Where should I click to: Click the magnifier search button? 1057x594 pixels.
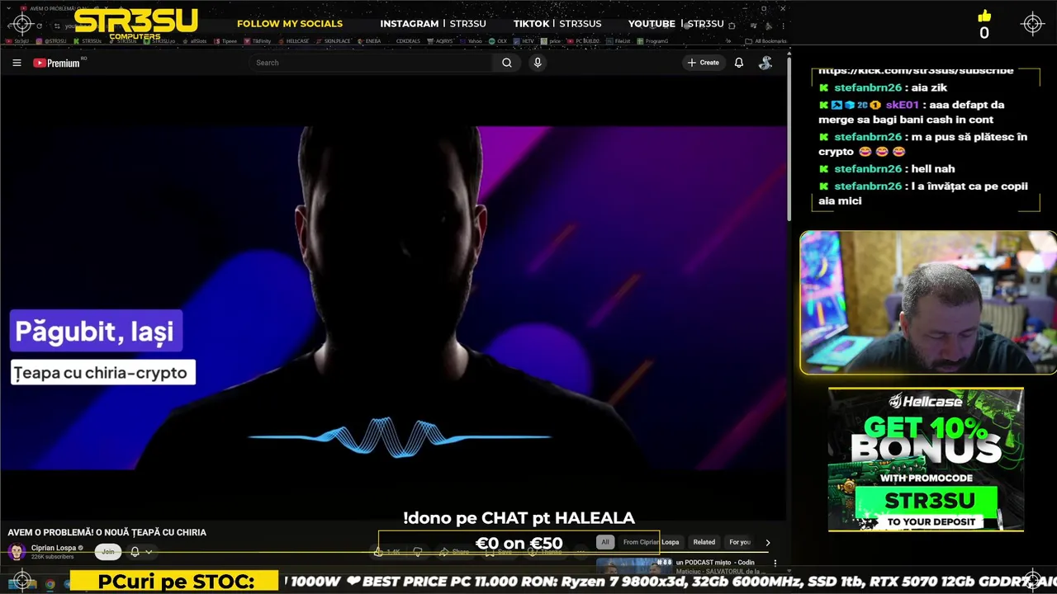point(507,63)
